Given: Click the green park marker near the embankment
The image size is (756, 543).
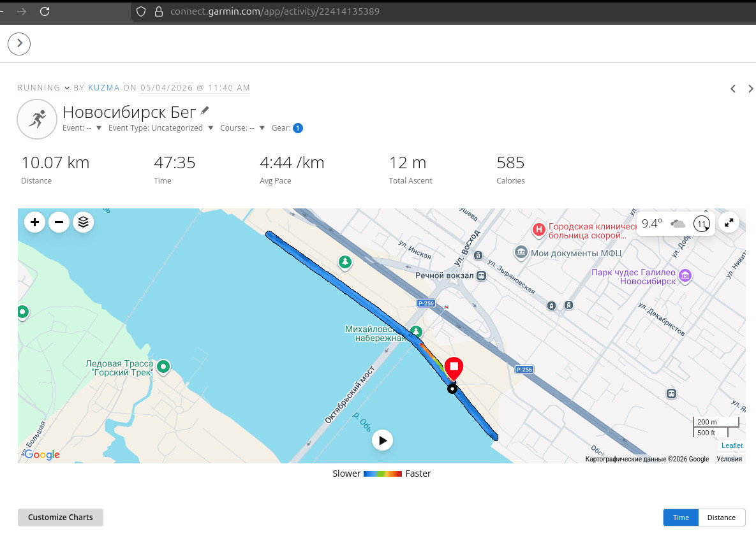Looking at the screenshot, I should point(345,262).
